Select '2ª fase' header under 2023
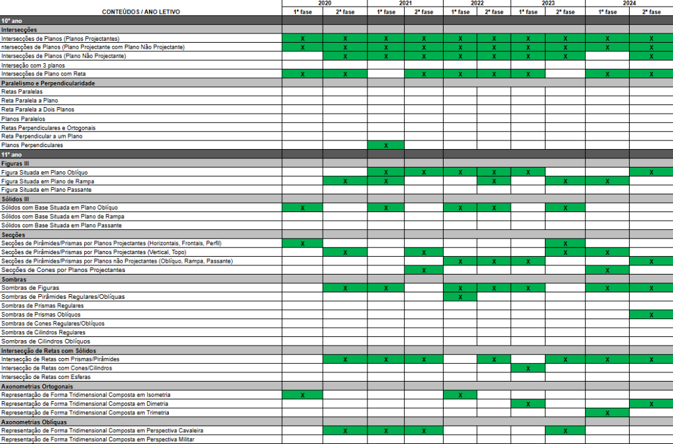The width and height of the screenshot is (673, 444). 565,12
